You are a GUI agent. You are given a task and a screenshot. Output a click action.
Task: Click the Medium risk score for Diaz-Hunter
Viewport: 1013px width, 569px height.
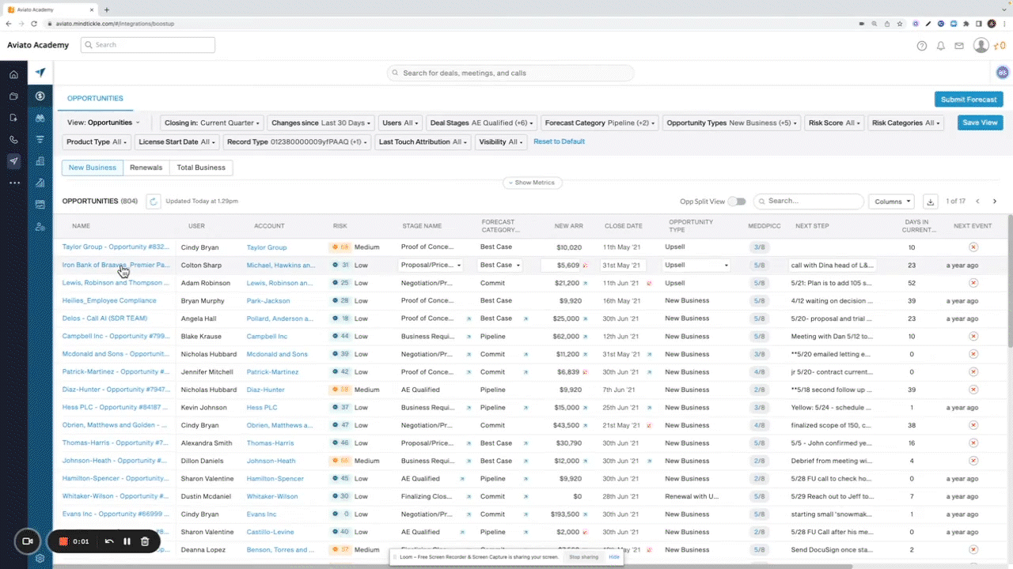click(354, 390)
